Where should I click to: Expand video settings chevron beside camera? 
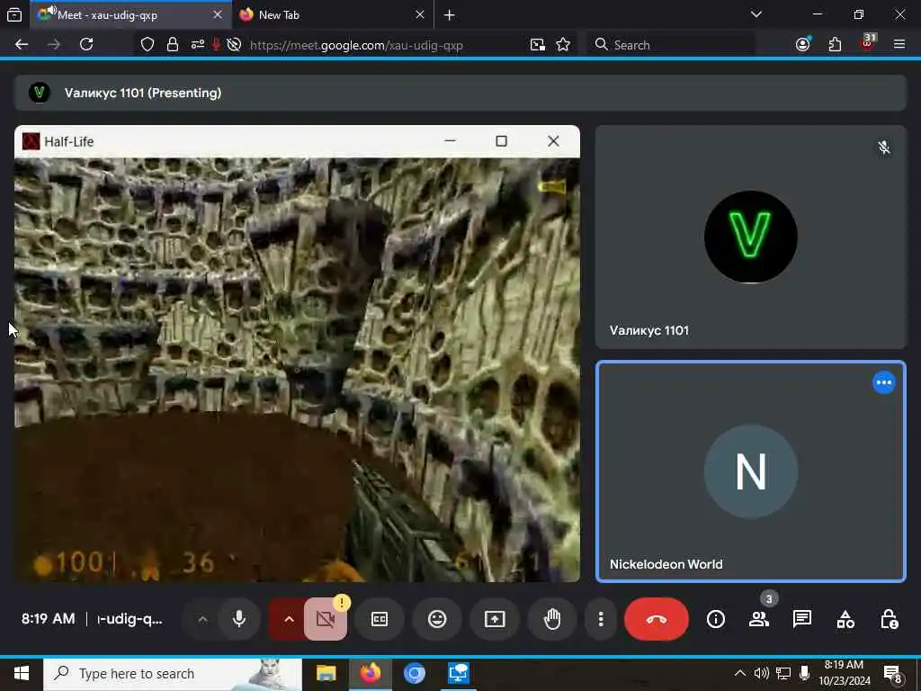[x=289, y=619]
